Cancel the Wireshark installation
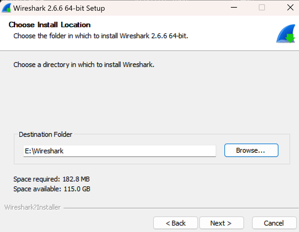The image size is (299, 232). pos(274,223)
